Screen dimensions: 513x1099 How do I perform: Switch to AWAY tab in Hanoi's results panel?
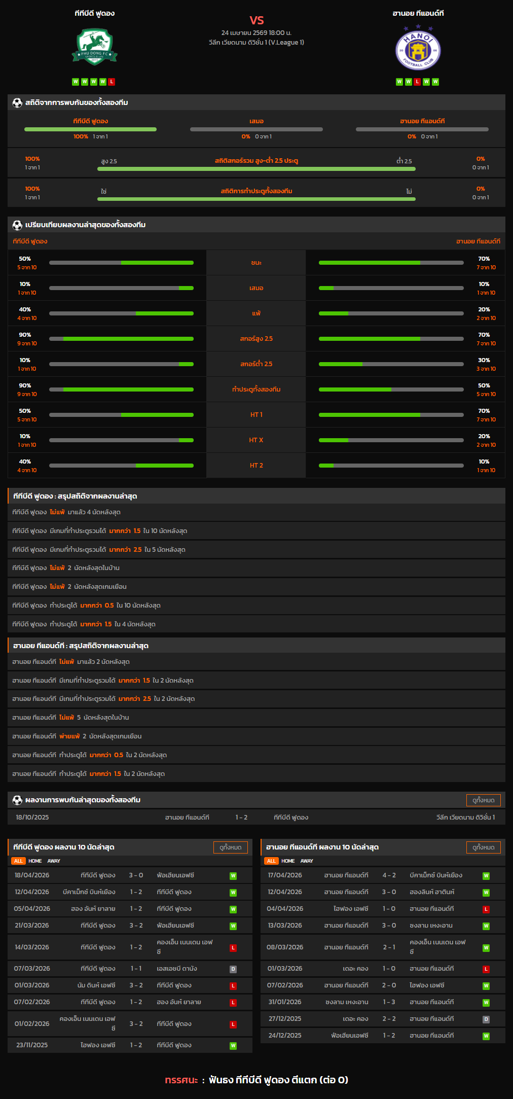(307, 861)
